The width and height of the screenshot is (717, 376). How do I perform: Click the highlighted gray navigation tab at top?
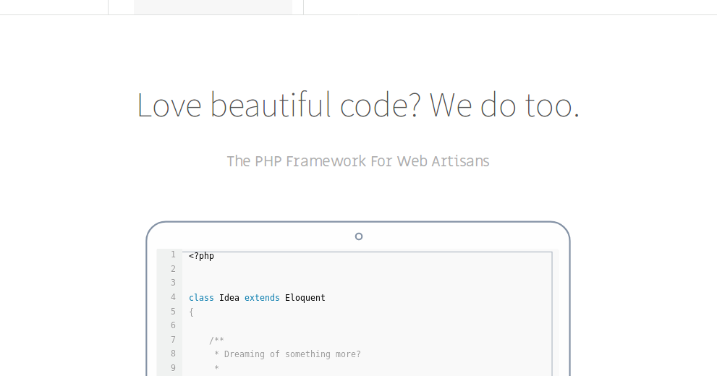pos(213,7)
